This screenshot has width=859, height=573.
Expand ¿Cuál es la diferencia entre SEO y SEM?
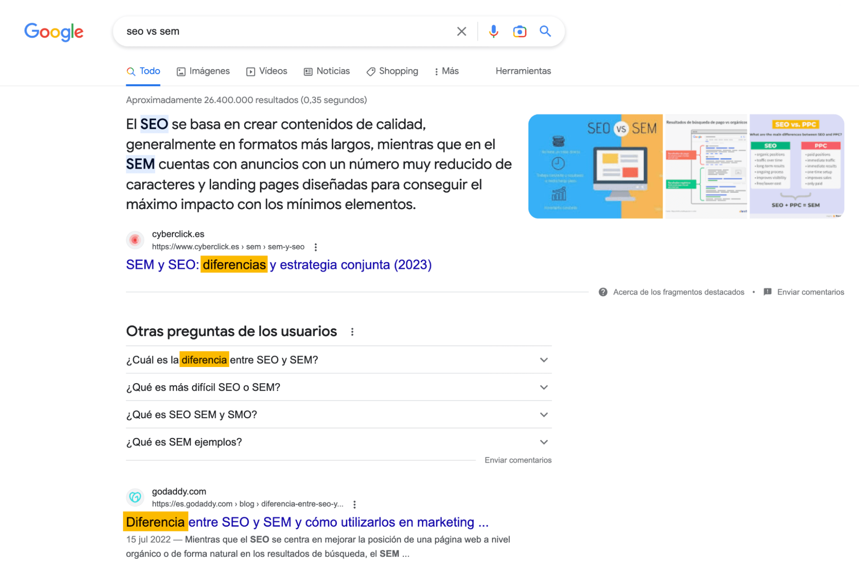(543, 360)
